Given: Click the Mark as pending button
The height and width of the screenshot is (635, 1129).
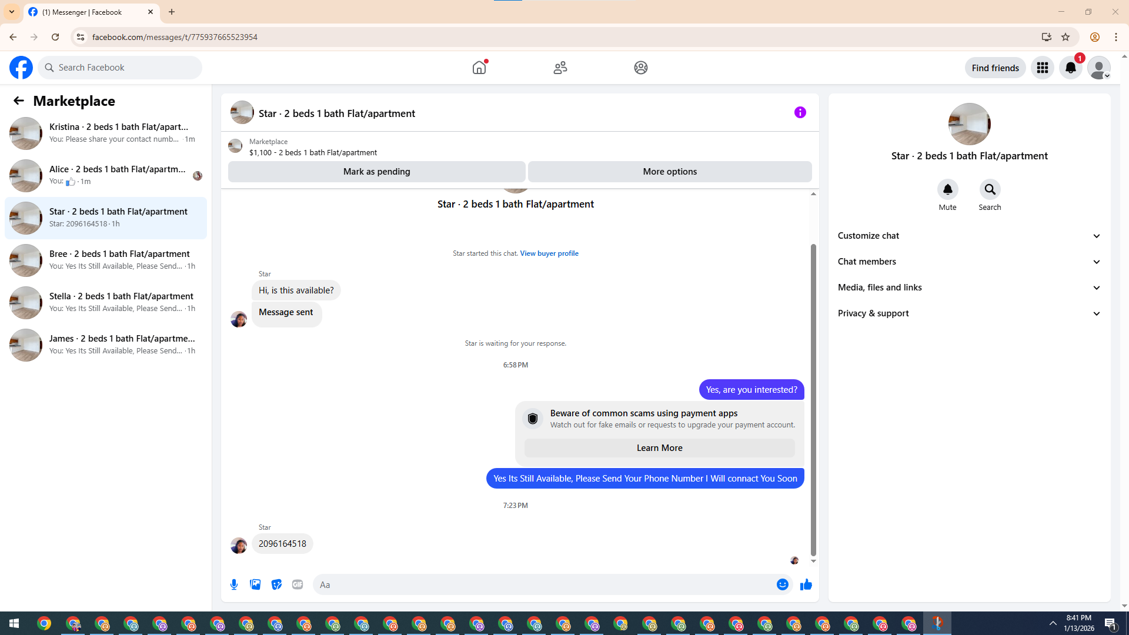Looking at the screenshot, I should 376,172.
